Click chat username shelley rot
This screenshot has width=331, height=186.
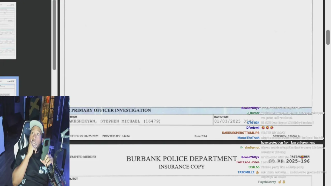[252, 148]
